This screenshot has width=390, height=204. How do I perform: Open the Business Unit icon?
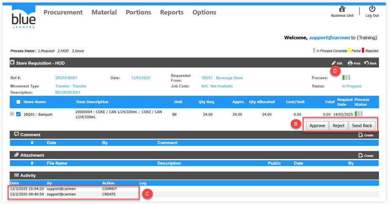click(342, 10)
